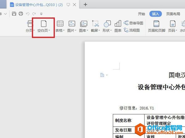Expand the quick access toolbar dropdown arrow
This screenshot has width=185, height=138.
(x=41, y=14)
